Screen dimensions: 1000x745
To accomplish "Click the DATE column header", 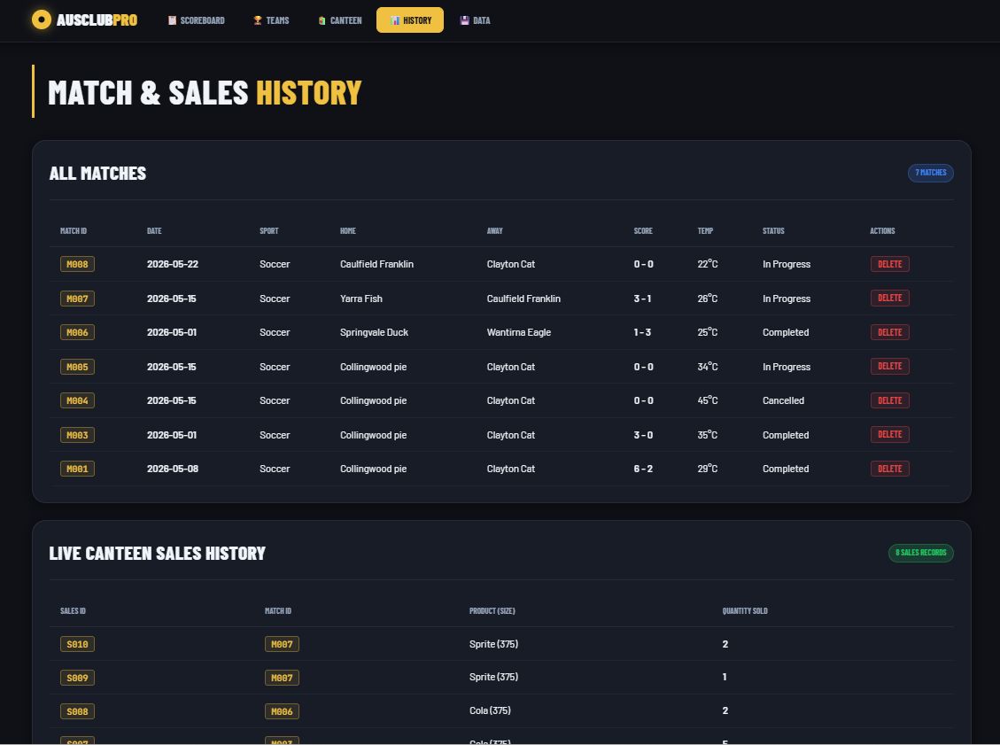I will coord(154,231).
